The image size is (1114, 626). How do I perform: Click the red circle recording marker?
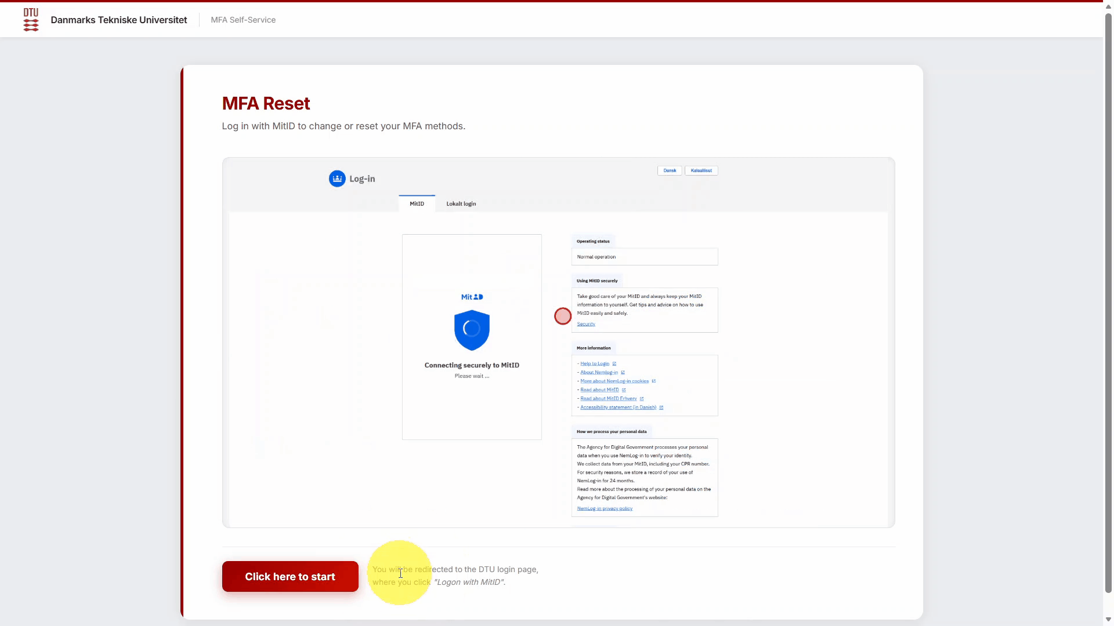click(x=563, y=316)
